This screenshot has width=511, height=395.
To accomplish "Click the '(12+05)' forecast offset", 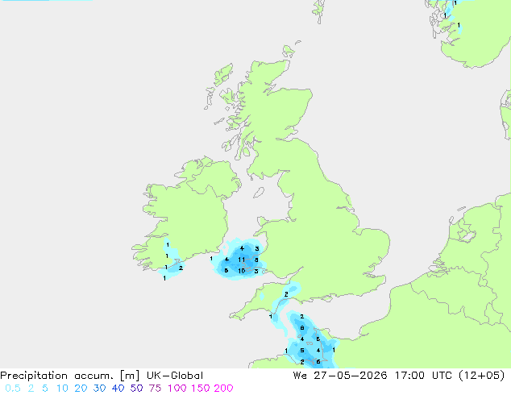I will coord(481,376).
